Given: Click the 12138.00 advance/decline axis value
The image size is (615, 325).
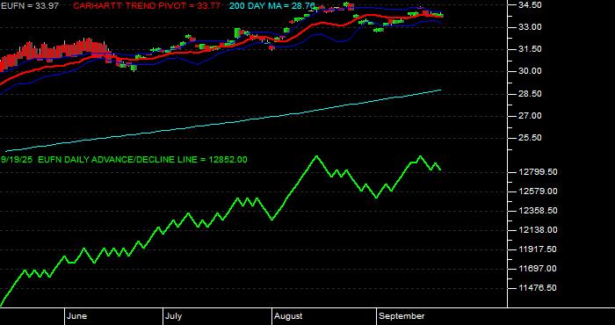Looking at the screenshot, I should point(538,230).
